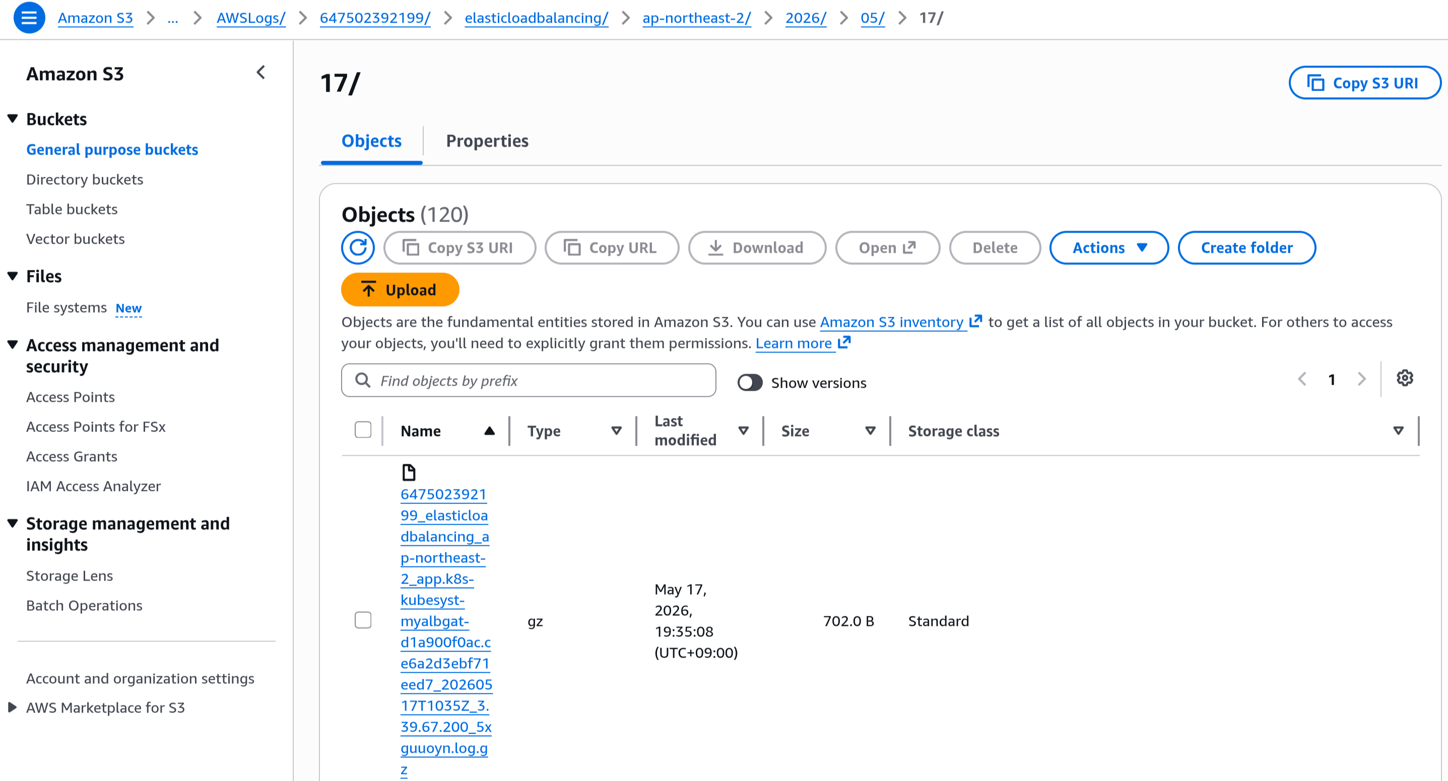Viewport: 1448px width, 781px height.
Task: Click the file icon of the log object
Action: click(409, 472)
